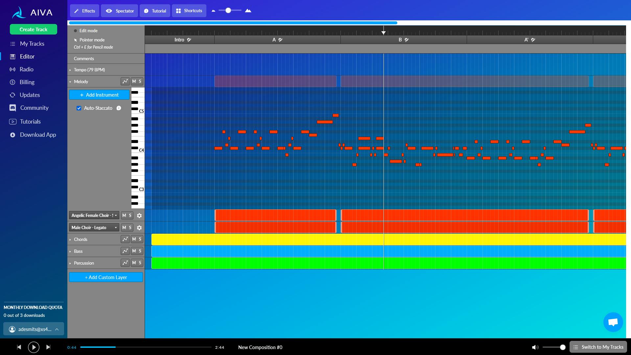Screen dimensions: 631x355
Task: Skip to next track in player
Action: click(48, 347)
